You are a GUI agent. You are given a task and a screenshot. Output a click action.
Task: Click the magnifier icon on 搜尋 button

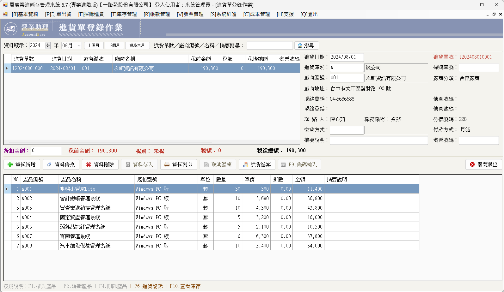click(300, 45)
